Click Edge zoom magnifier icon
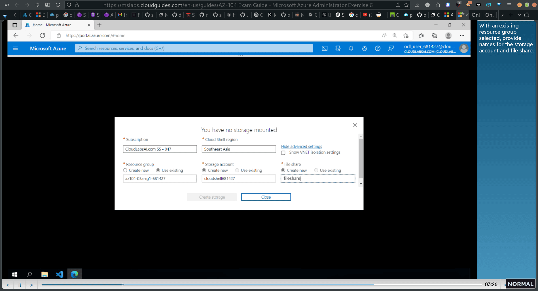Image resolution: width=538 pixels, height=291 pixels. coord(395,35)
